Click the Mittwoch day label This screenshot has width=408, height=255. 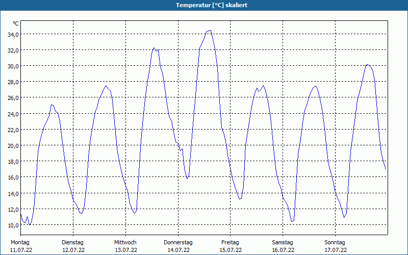click(x=125, y=243)
